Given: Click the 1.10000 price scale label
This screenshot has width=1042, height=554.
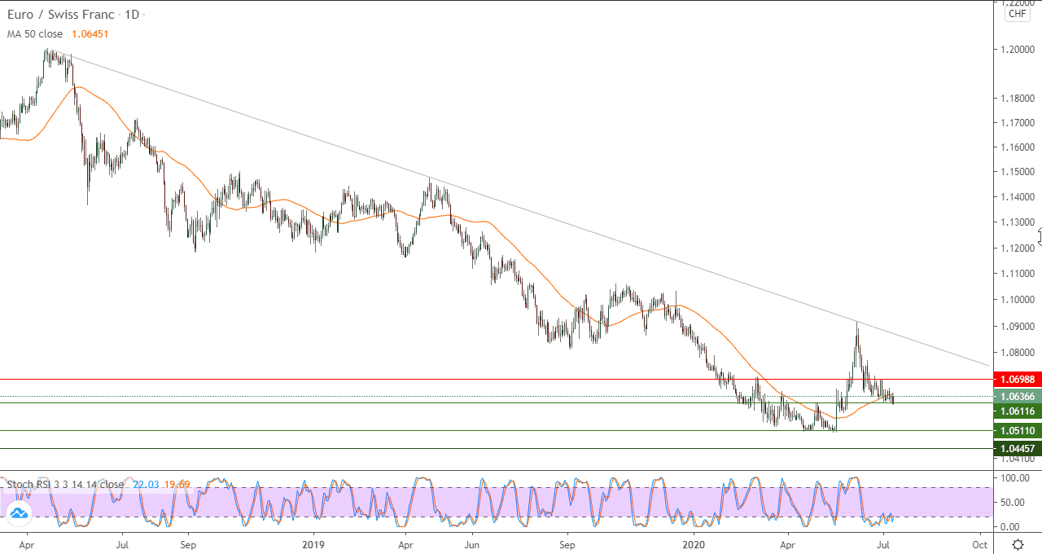Looking at the screenshot, I should (1019, 300).
